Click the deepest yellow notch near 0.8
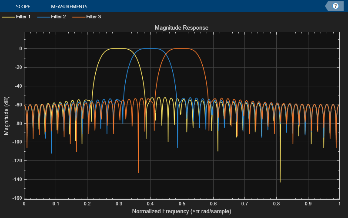 coord(280,181)
